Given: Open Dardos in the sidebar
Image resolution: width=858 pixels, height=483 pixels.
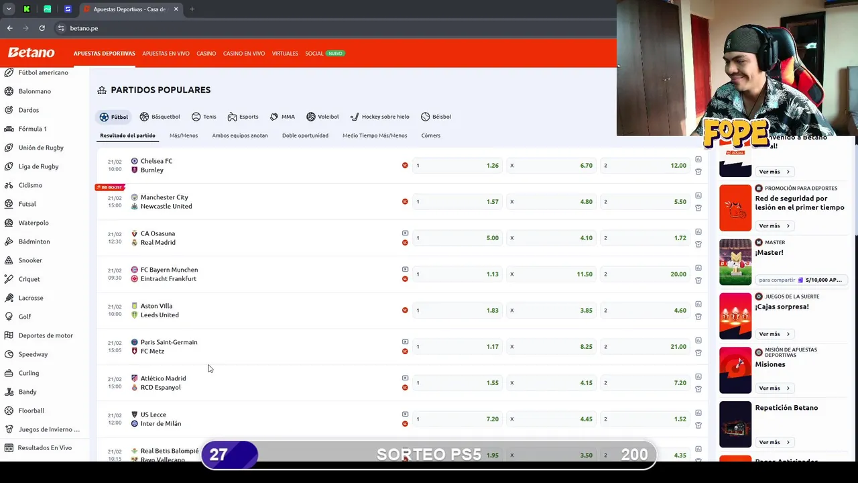Looking at the screenshot, I should [x=29, y=110].
